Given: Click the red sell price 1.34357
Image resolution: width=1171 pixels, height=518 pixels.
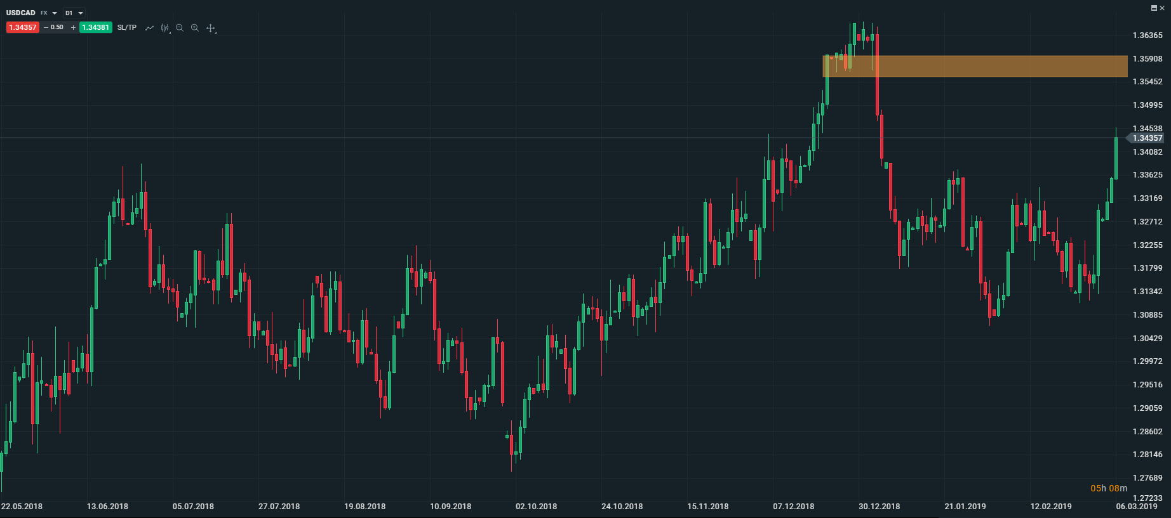Looking at the screenshot, I should 23,27.
